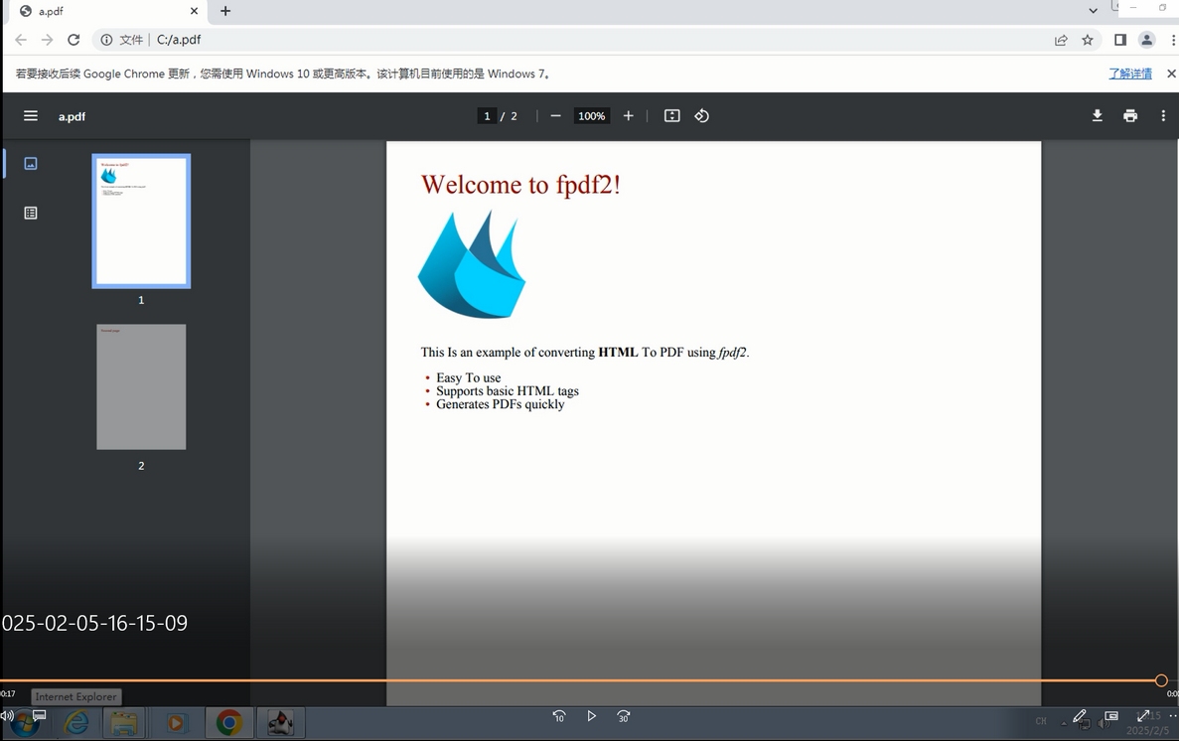This screenshot has width=1179, height=741.
Task: Open Windows Explorer folder on taskbar
Action: click(x=125, y=723)
